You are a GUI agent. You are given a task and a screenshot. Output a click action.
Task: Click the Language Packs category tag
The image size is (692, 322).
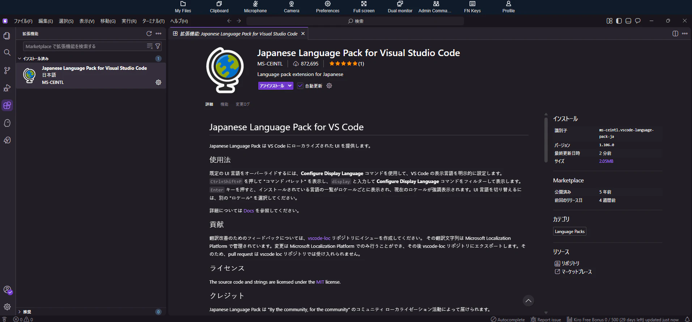pos(570,232)
